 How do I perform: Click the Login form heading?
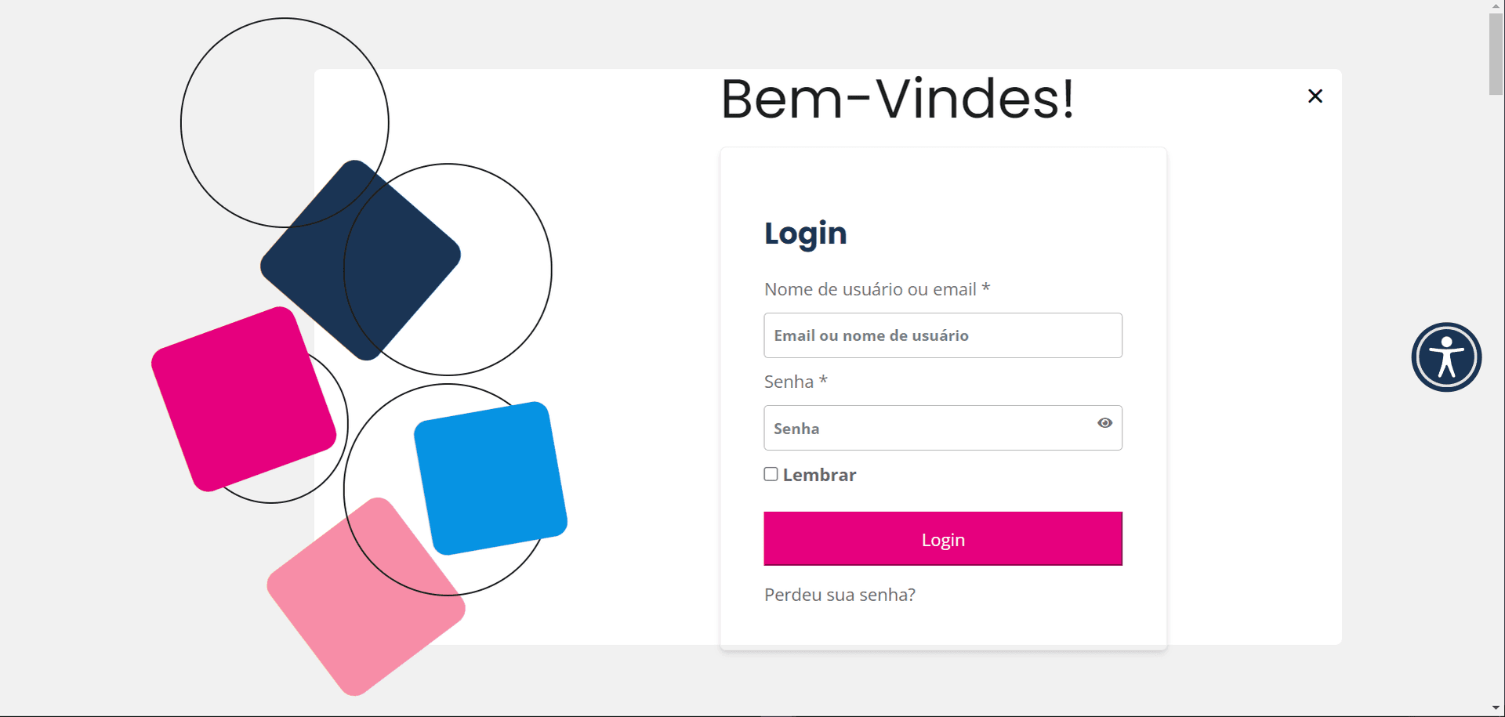[805, 234]
